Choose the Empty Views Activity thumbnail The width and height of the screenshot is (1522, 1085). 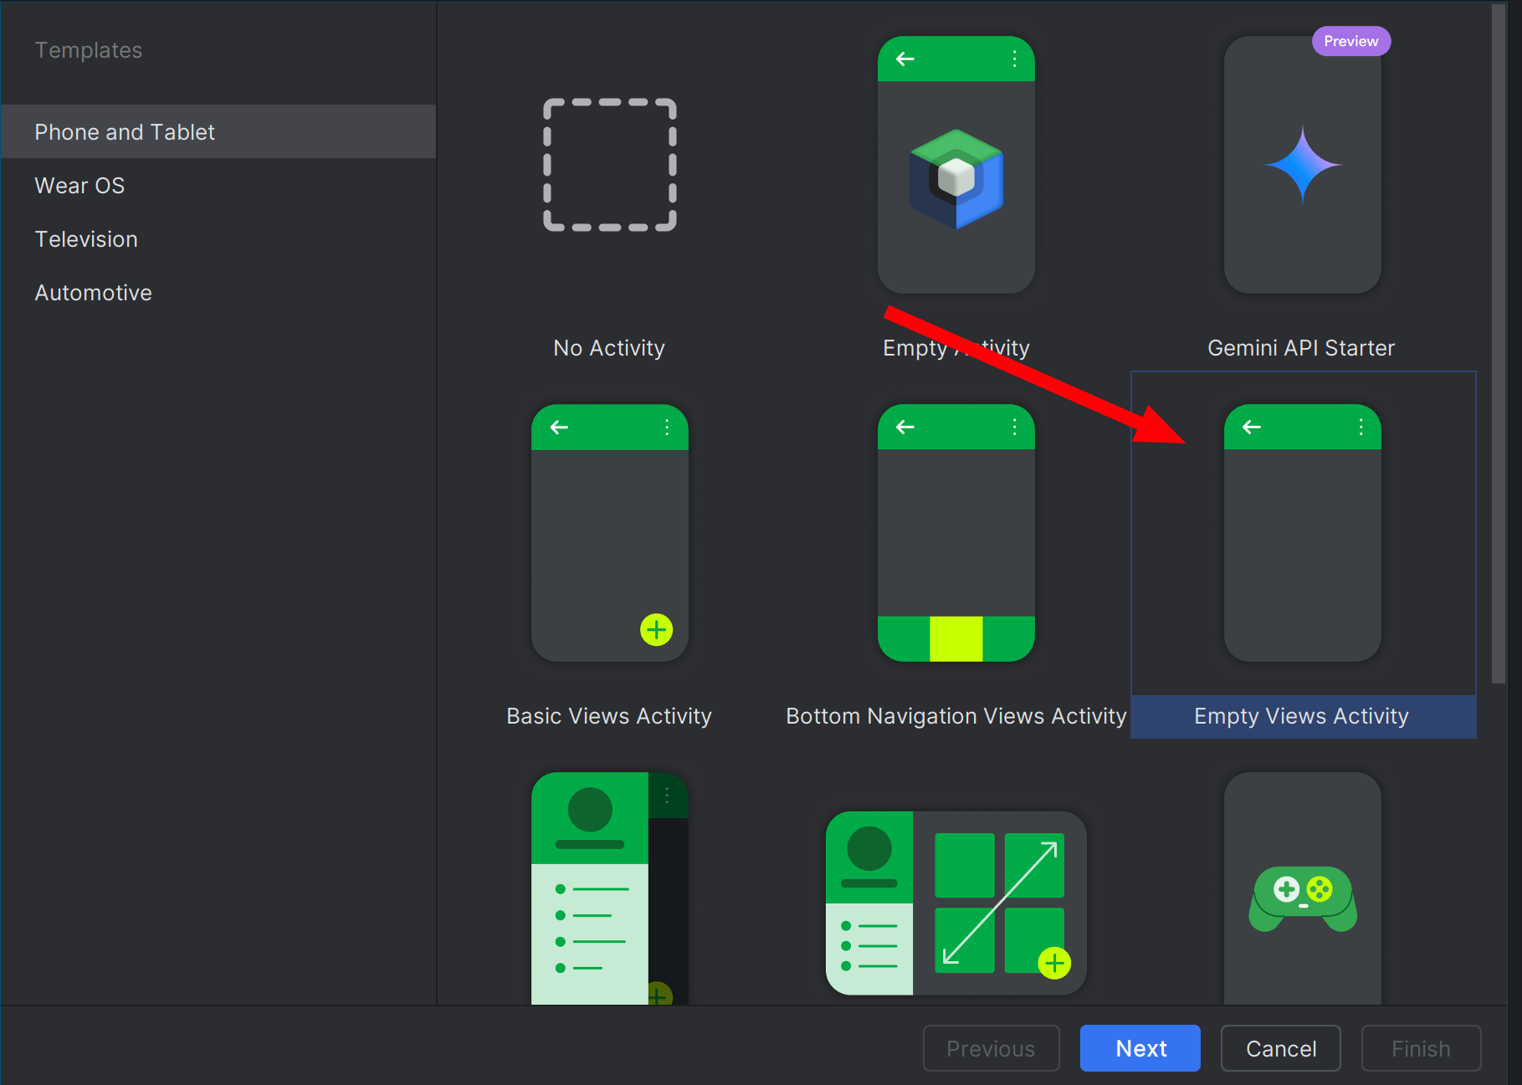point(1302,533)
